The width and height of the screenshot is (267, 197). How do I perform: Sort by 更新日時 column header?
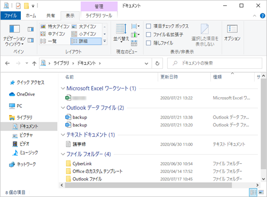click(184, 77)
